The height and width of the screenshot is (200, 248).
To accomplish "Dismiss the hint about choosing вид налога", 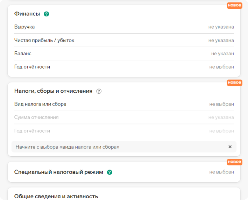I will click(x=230, y=147).
